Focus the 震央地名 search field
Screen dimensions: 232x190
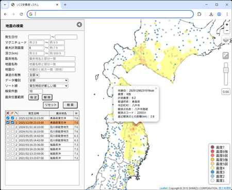[x=52, y=59]
